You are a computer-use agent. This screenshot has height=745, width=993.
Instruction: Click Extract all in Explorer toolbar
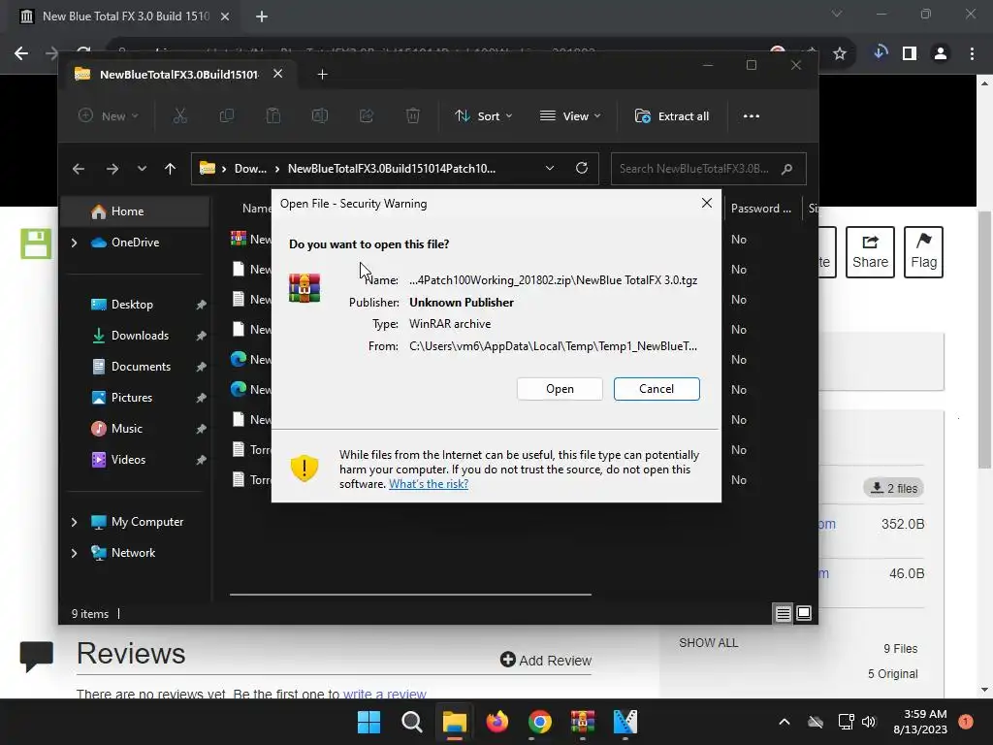[x=672, y=116]
